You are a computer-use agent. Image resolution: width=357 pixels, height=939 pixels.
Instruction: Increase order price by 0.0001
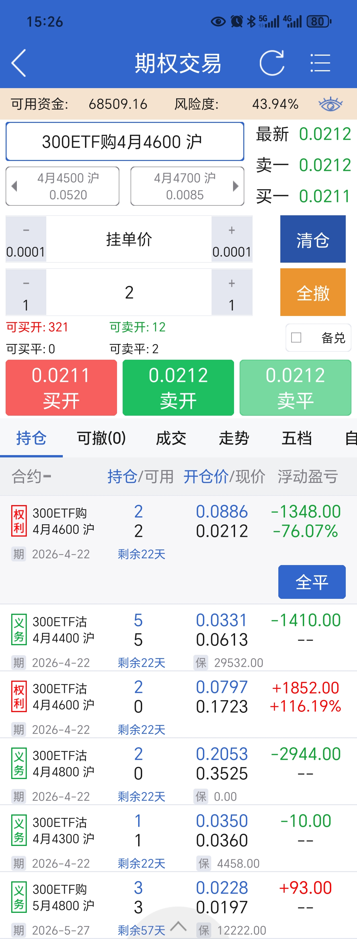coord(232,239)
